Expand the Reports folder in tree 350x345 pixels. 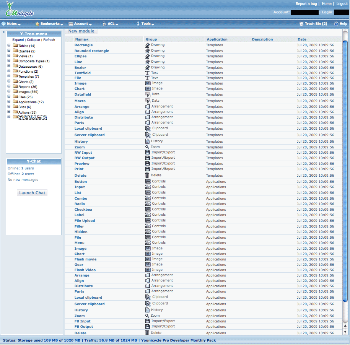tap(9, 87)
